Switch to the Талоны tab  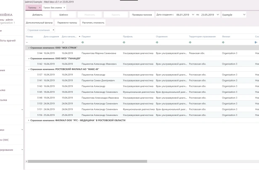pos(32,8)
